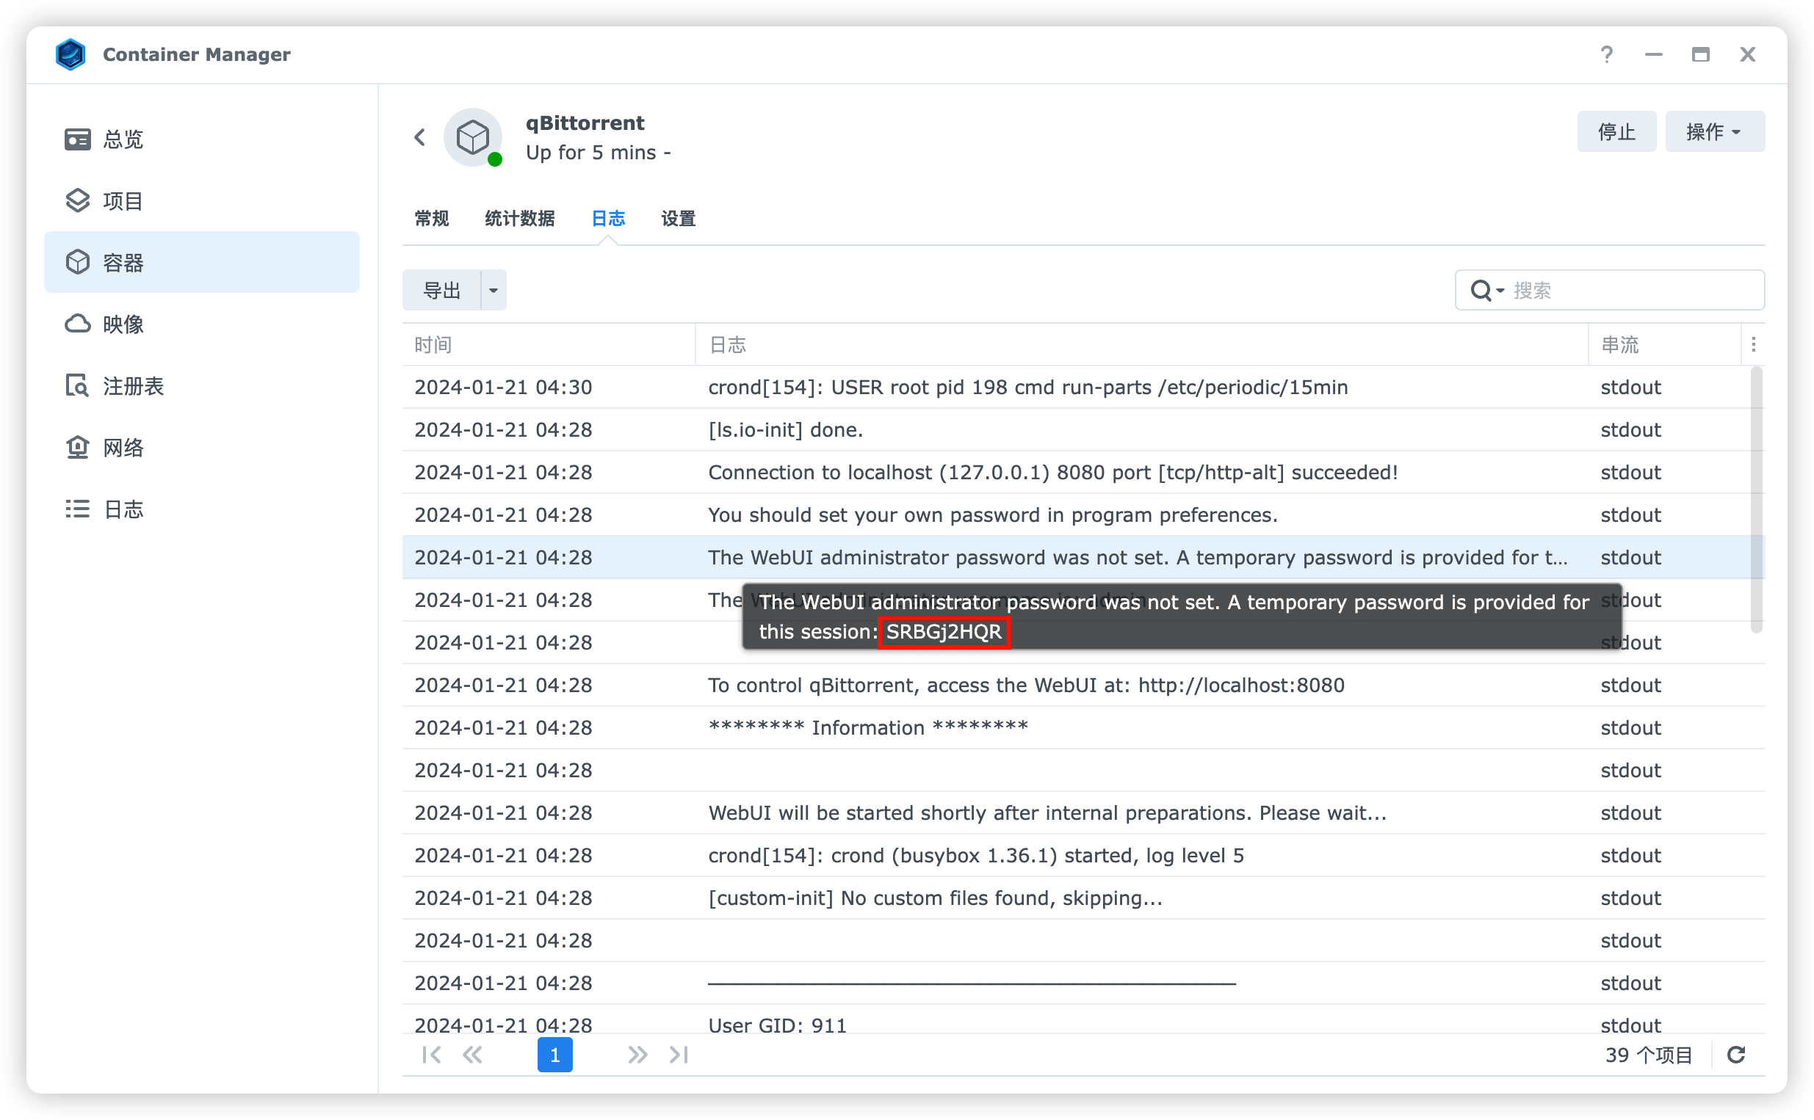Open the Image (映像) cloud icon
Image resolution: width=1814 pixels, height=1120 pixels.
click(x=77, y=324)
